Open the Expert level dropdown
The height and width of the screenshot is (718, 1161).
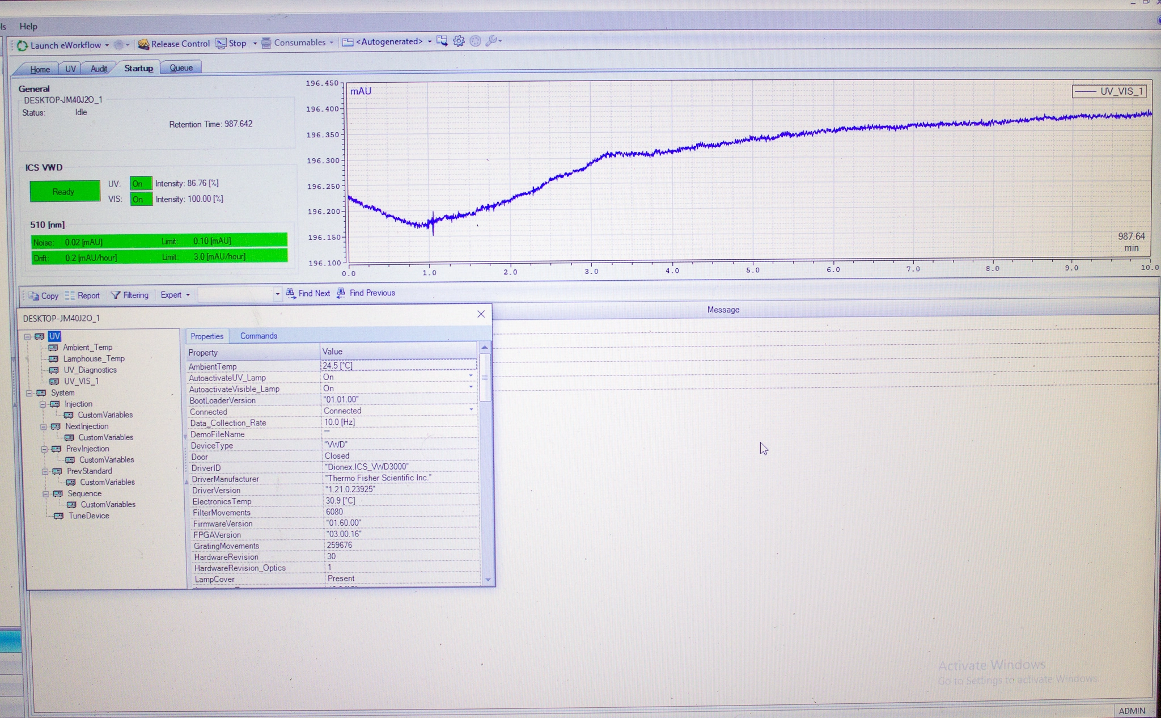tap(175, 295)
